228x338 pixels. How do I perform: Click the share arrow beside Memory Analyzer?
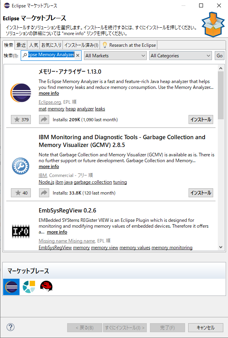(44, 120)
